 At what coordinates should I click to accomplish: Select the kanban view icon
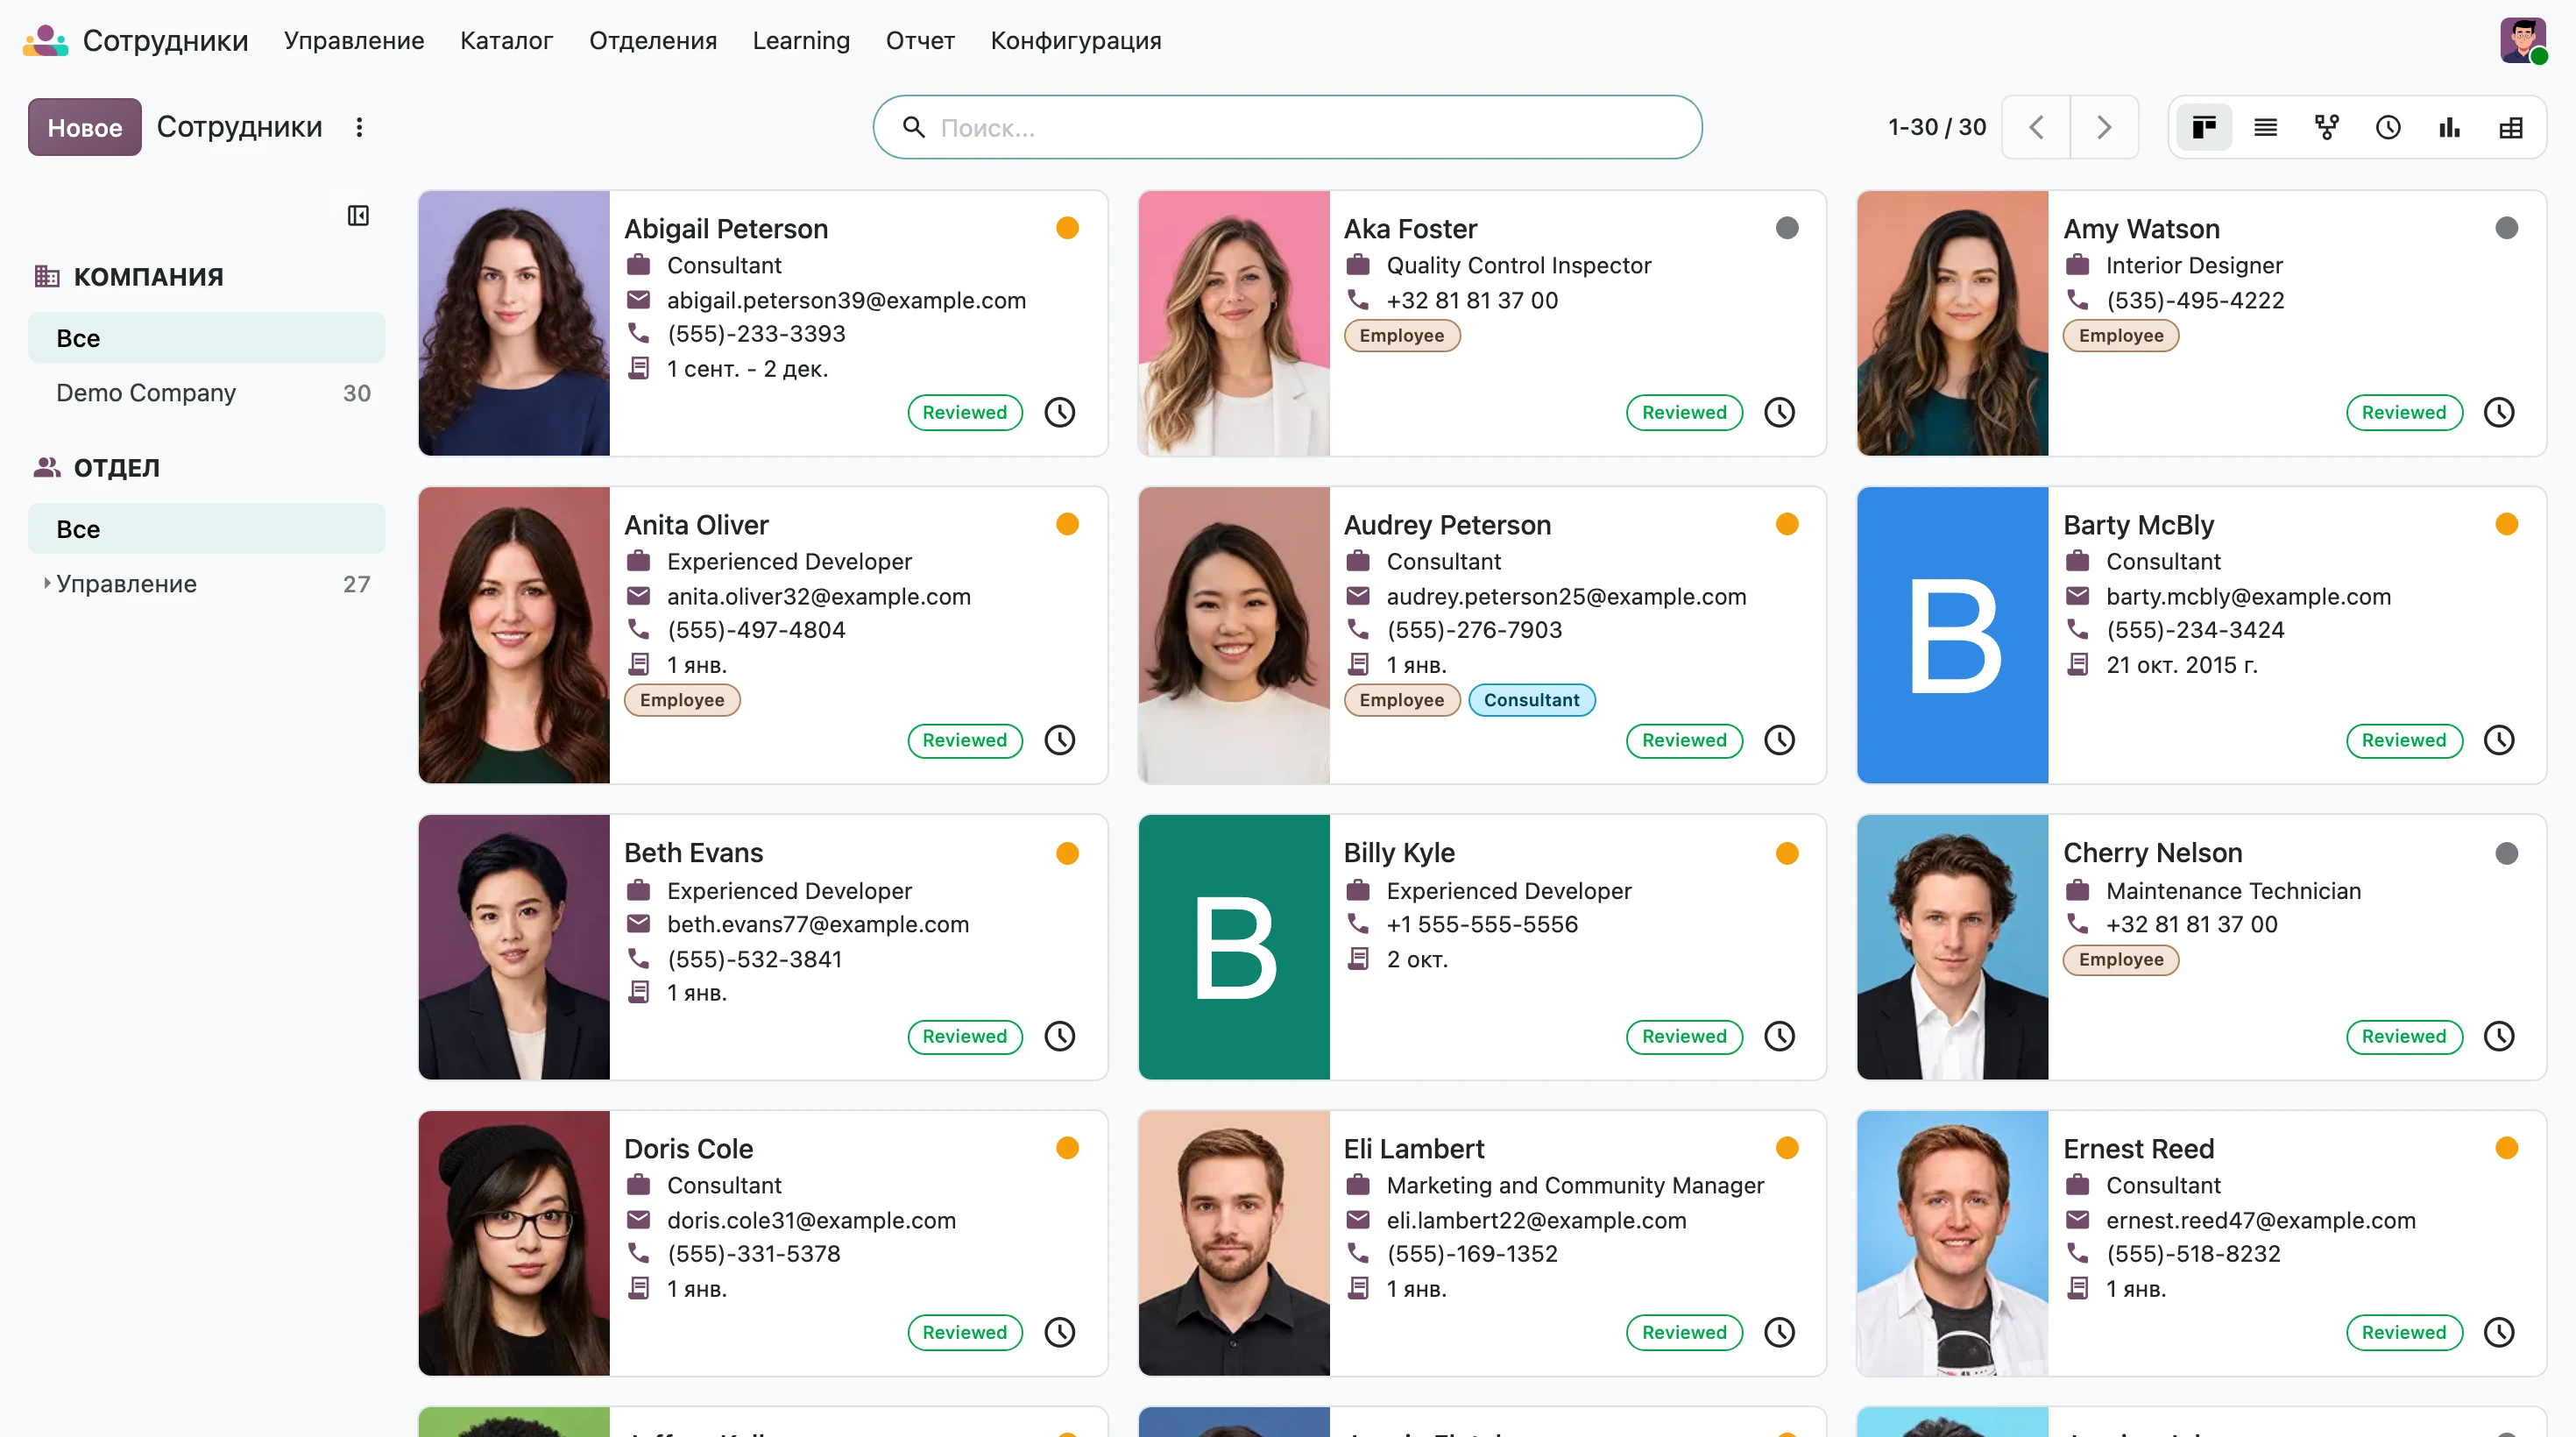(x=2204, y=127)
